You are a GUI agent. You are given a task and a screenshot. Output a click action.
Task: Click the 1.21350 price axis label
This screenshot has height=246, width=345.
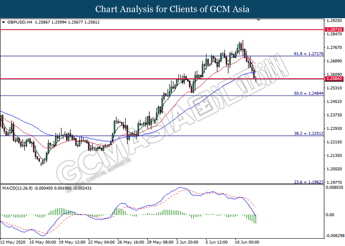pyautogui.click(x=334, y=155)
